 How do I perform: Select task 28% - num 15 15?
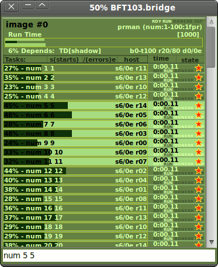[75, 199]
